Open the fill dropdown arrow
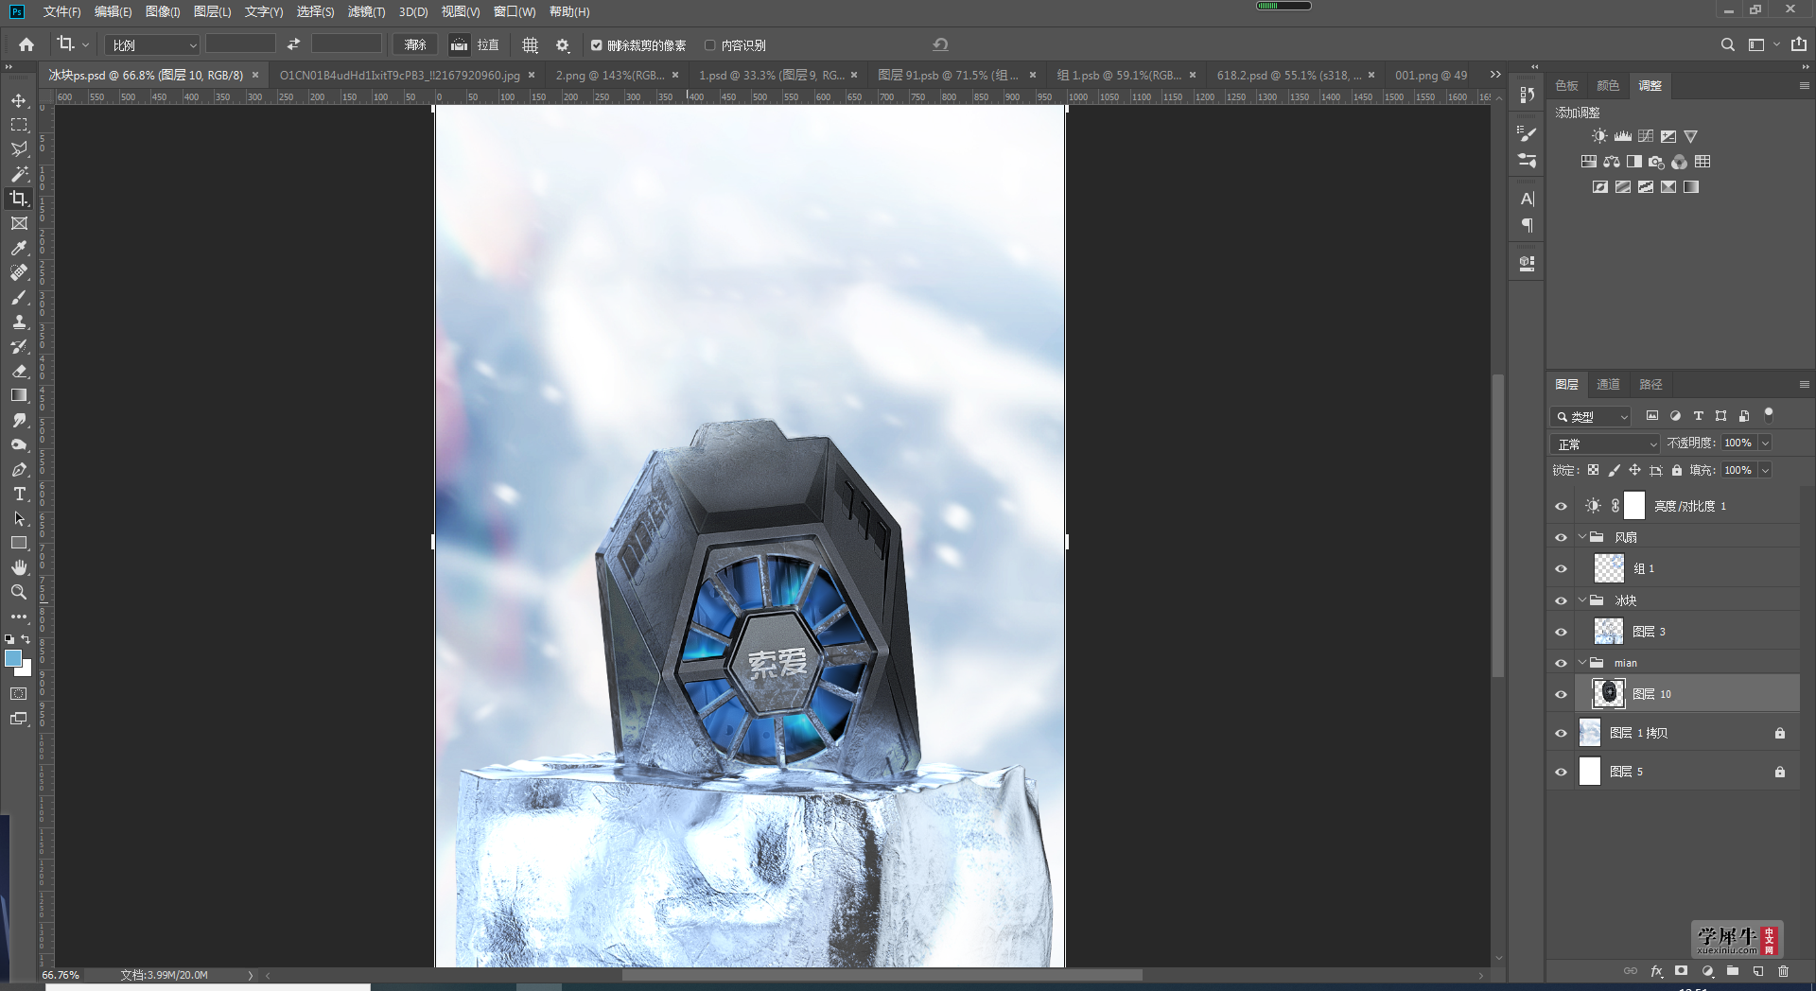This screenshot has height=991, width=1816. click(1765, 470)
